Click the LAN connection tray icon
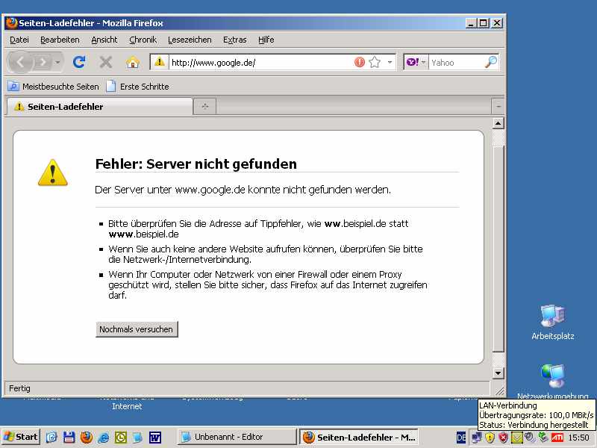Image resolution: width=597 pixels, height=448 pixels. point(476,438)
